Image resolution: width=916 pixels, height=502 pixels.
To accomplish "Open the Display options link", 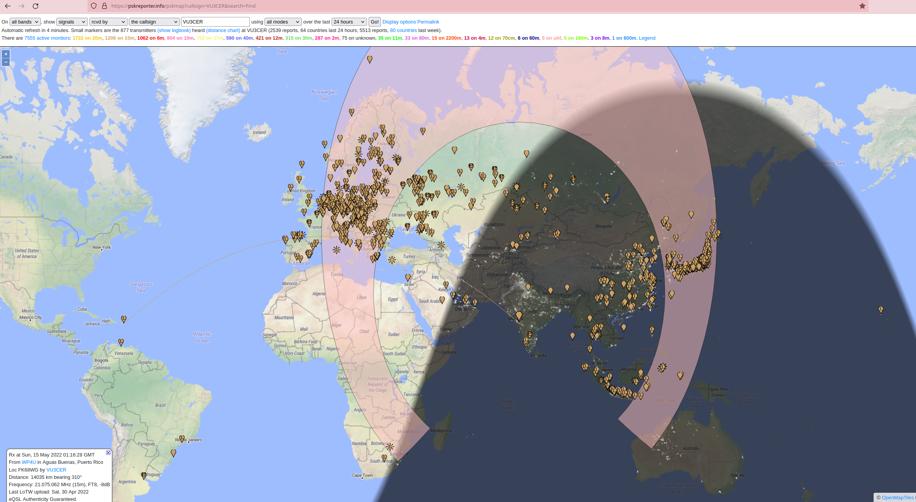I will [x=399, y=22].
